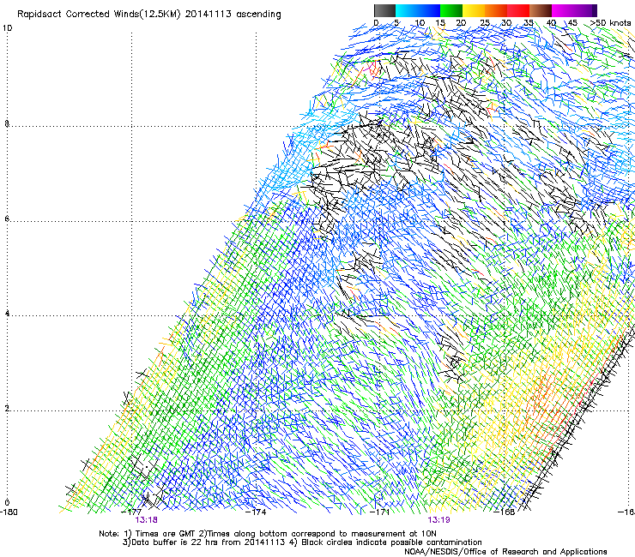Click the '>50 knots' legend label

[610, 23]
